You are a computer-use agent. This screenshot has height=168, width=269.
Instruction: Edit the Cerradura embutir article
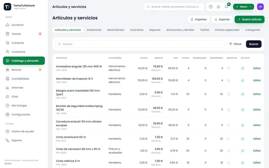pyautogui.click(x=257, y=125)
